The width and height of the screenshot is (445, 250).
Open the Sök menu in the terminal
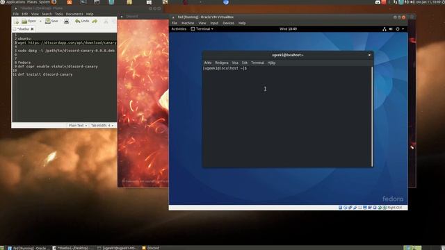point(245,63)
